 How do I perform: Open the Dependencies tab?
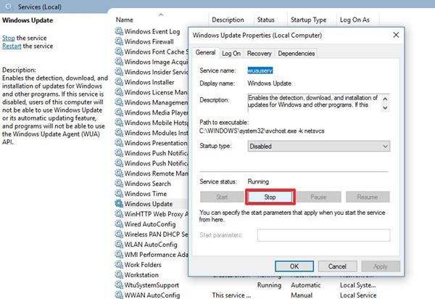pos(297,53)
